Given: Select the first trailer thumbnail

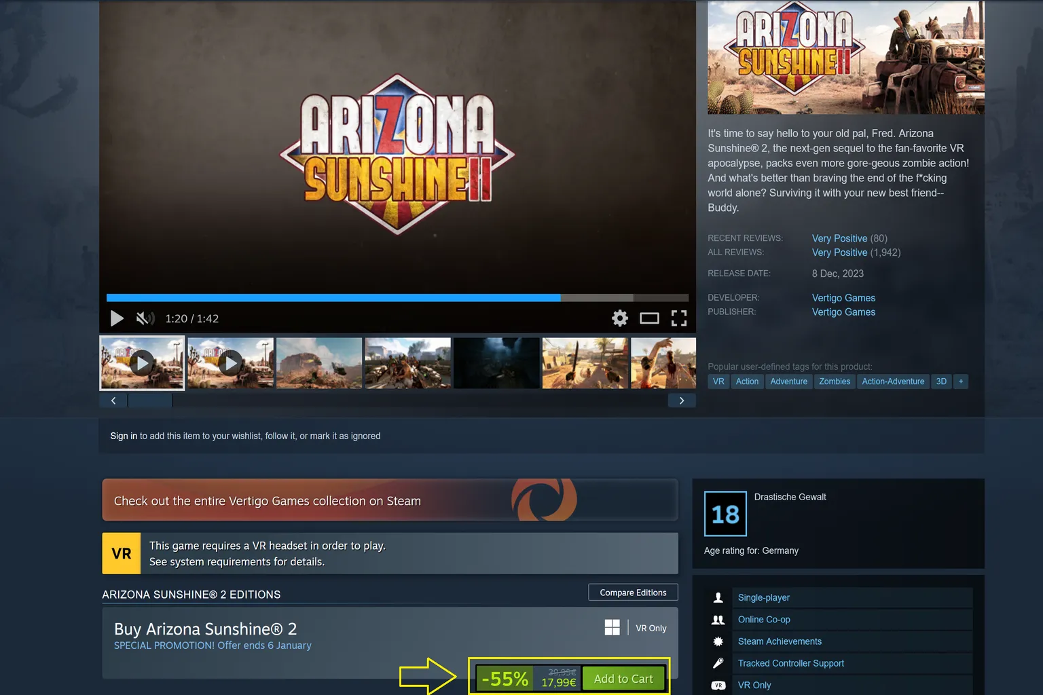Looking at the screenshot, I should [x=142, y=363].
